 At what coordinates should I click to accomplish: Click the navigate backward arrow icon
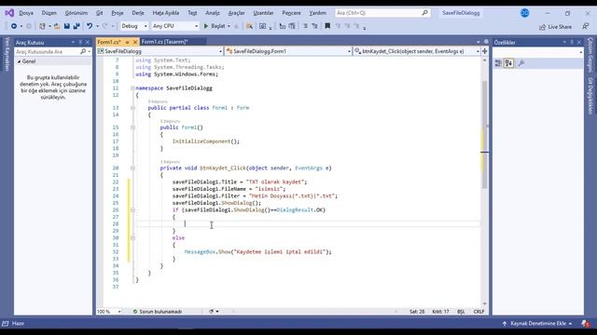point(14,26)
